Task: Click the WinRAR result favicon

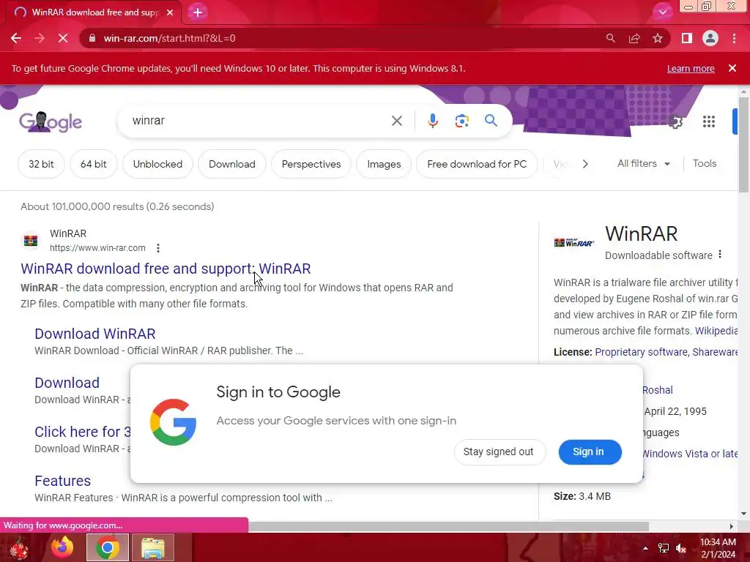Action: 31,240
